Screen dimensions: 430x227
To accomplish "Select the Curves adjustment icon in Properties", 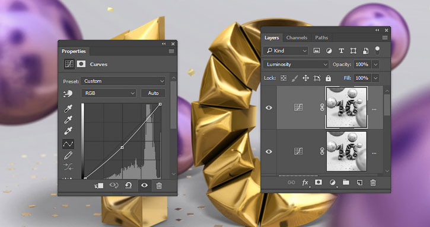I will coord(69,64).
